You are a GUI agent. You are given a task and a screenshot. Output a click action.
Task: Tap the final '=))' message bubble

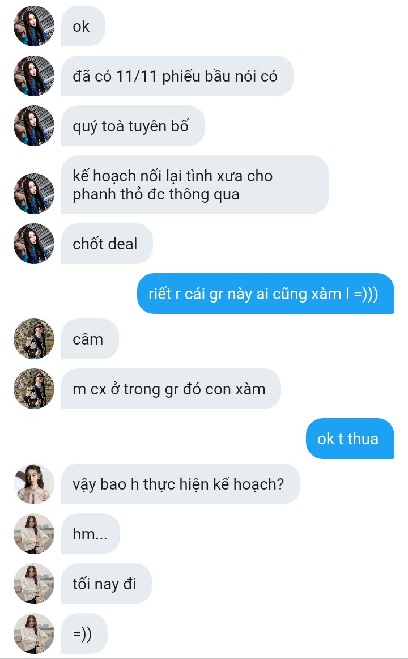(84, 634)
